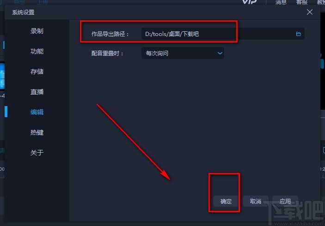The width and height of the screenshot is (325, 226).
Task: Open the 存储 settings section
Action: coord(37,71)
